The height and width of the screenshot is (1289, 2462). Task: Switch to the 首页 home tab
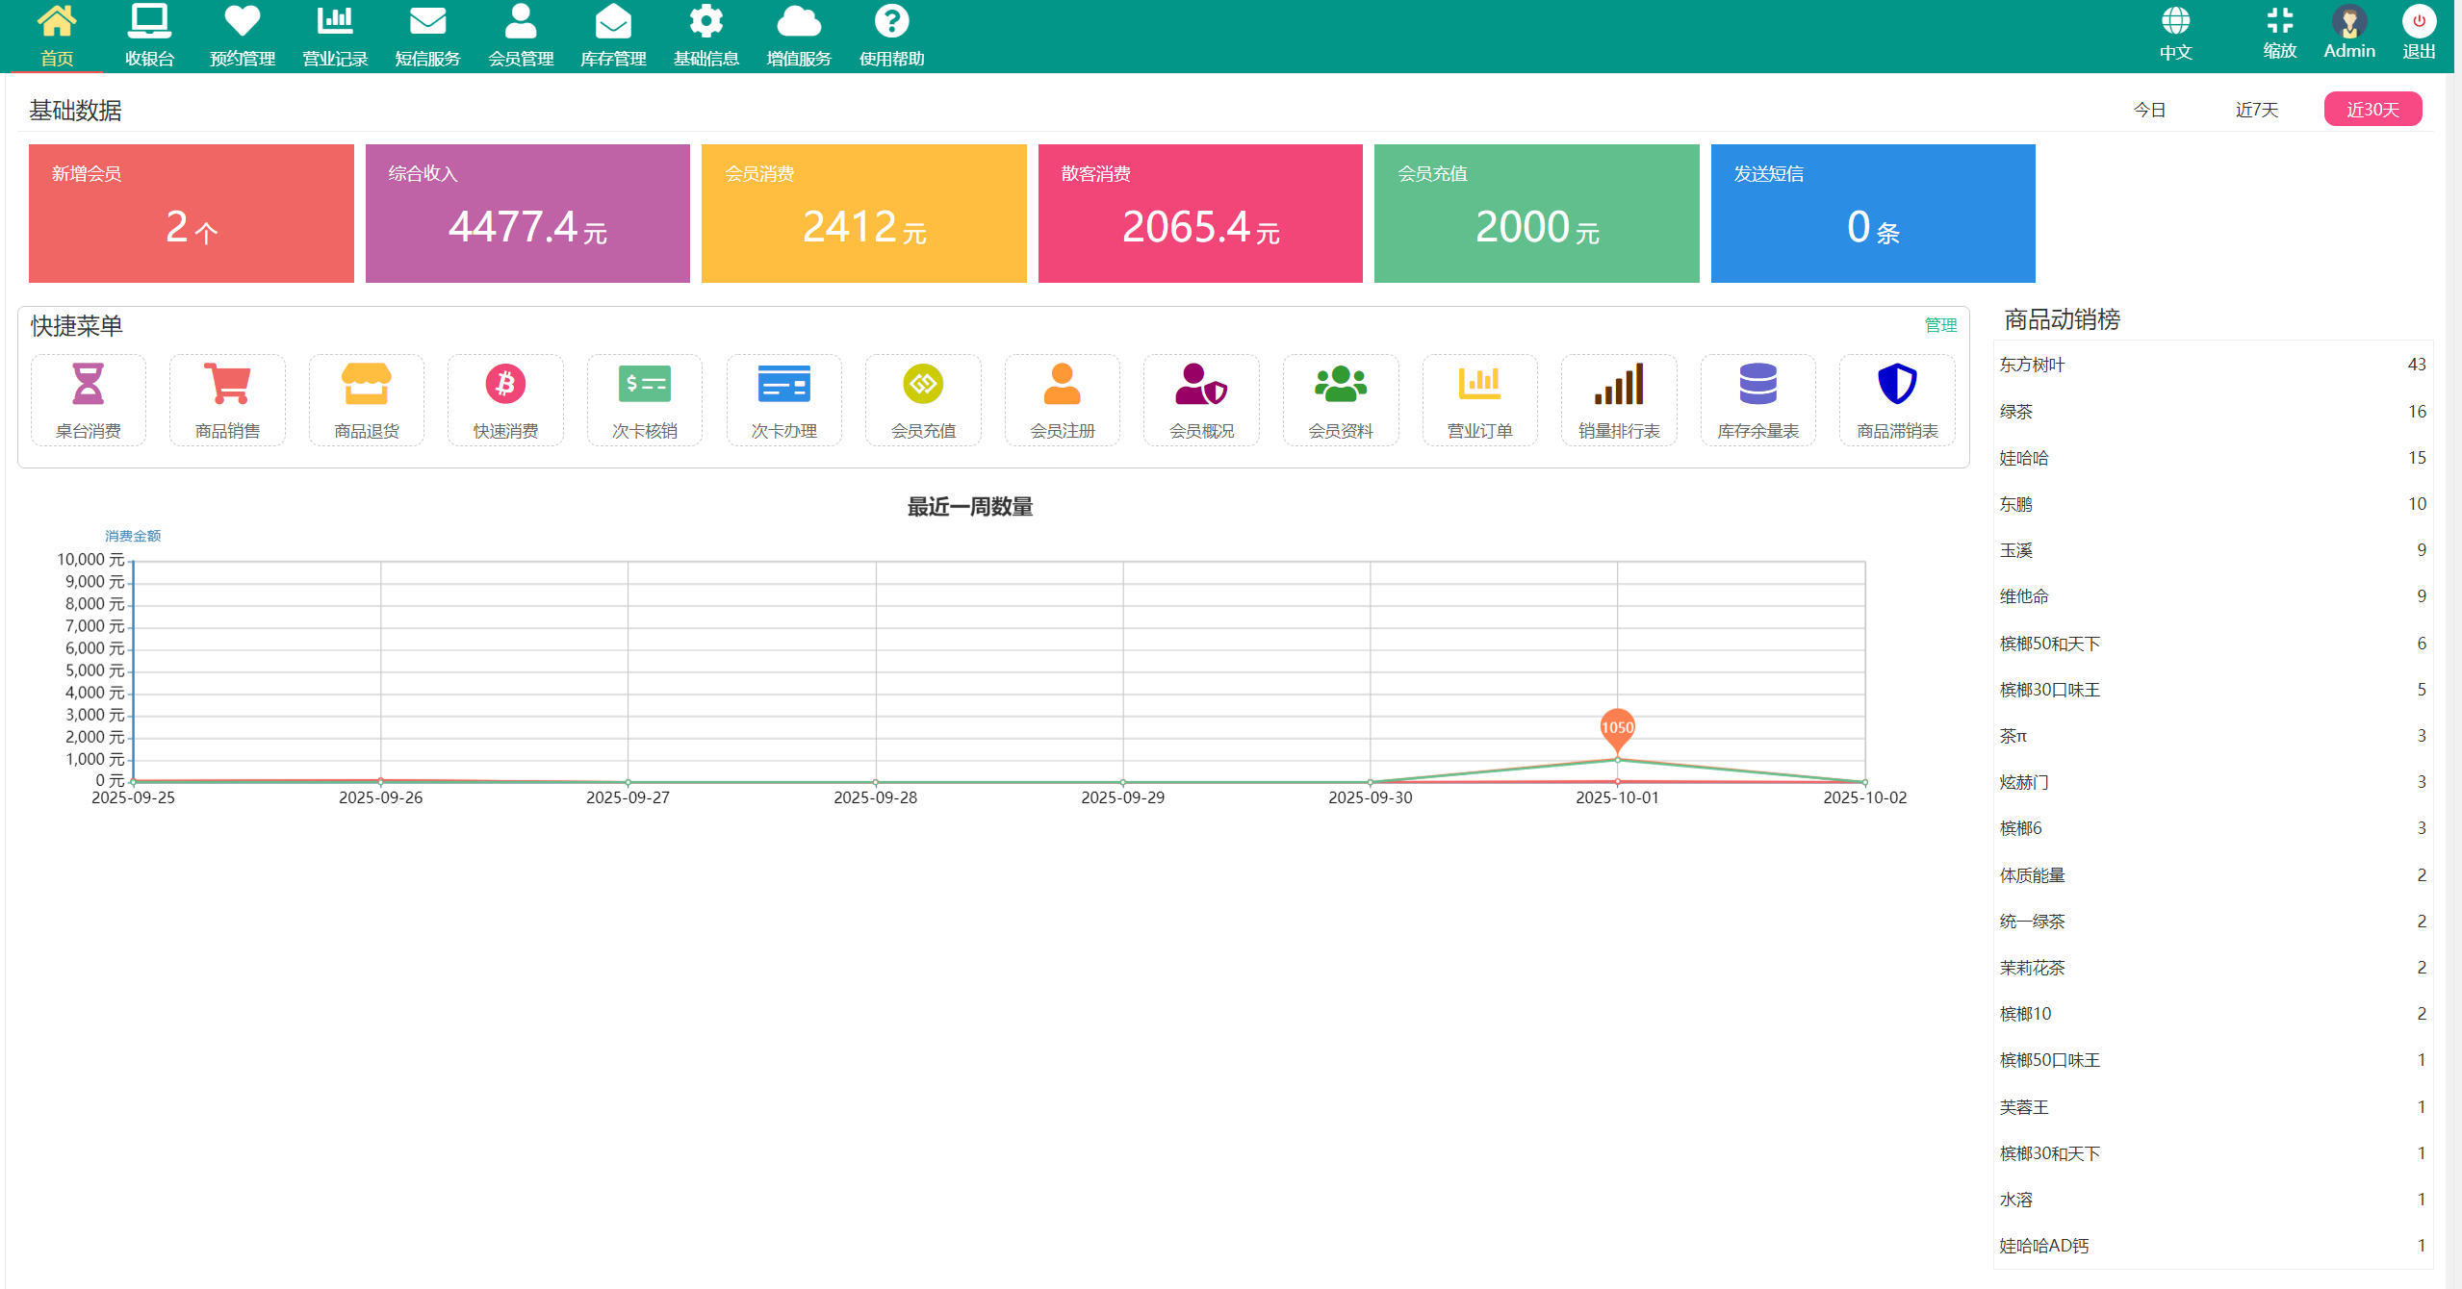[56, 34]
